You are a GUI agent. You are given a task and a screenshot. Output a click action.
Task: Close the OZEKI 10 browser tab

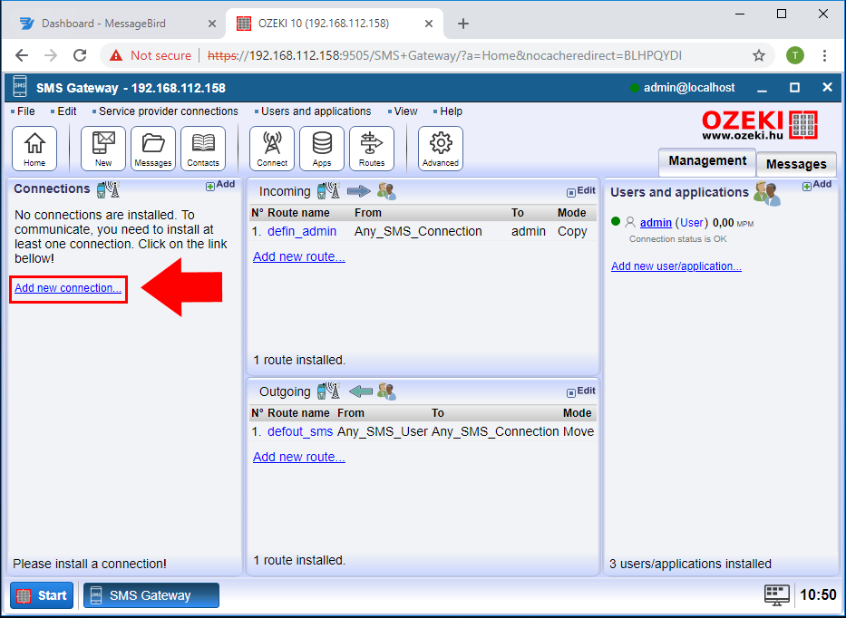pyautogui.click(x=428, y=24)
